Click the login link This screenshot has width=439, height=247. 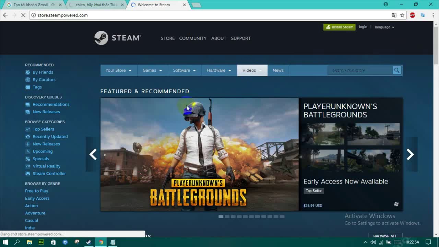pyautogui.click(x=363, y=27)
